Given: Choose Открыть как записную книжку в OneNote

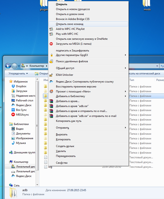Looking at the screenshot, I should tap(88, 39).
